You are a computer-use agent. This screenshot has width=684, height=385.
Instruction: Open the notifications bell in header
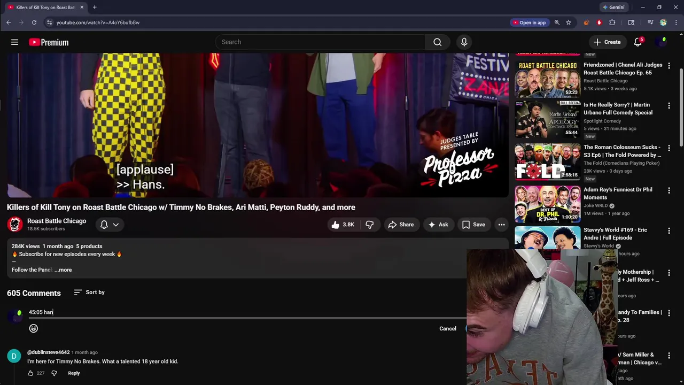point(638,42)
